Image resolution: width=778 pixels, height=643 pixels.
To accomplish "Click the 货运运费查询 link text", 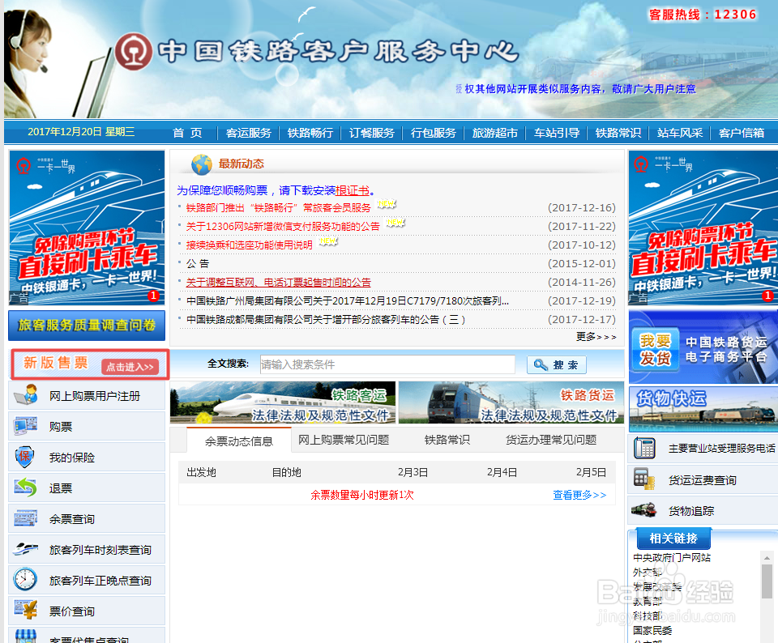I will [x=702, y=480].
